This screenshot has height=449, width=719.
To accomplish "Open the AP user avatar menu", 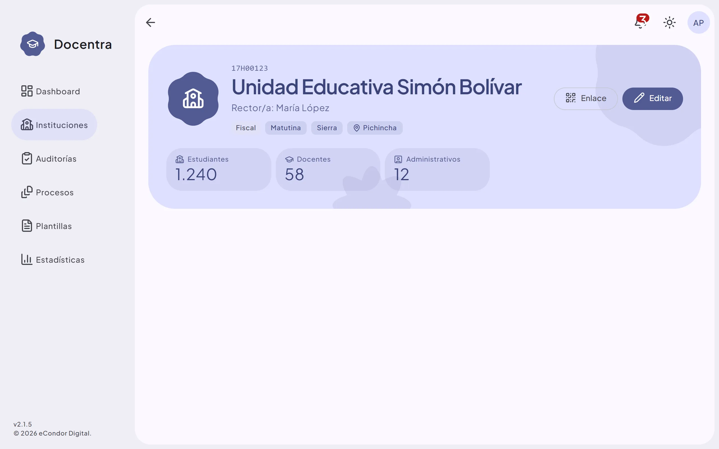I will 698,22.
